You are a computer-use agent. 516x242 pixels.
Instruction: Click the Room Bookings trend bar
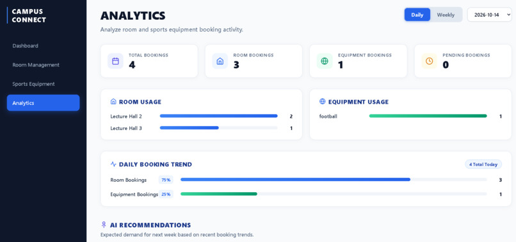pos(334,179)
